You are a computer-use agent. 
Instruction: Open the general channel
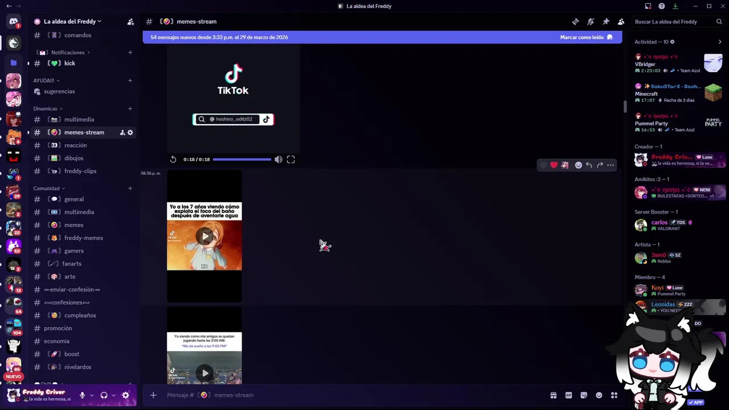(x=83, y=199)
